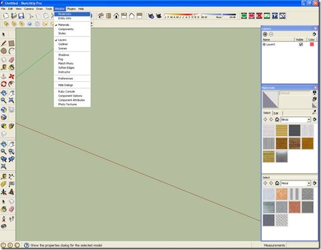
Task: Switch to Edit tab in Materials
Action: click(x=276, y=113)
